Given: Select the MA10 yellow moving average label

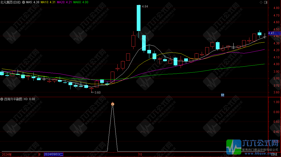Looking at the screenshot, I should pyautogui.click(x=48, y=2).
